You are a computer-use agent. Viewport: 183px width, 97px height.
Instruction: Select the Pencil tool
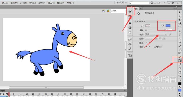[x=180, y=46]
